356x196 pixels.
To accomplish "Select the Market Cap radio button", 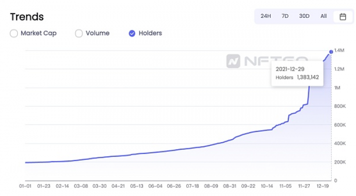I will coord(14,34).
